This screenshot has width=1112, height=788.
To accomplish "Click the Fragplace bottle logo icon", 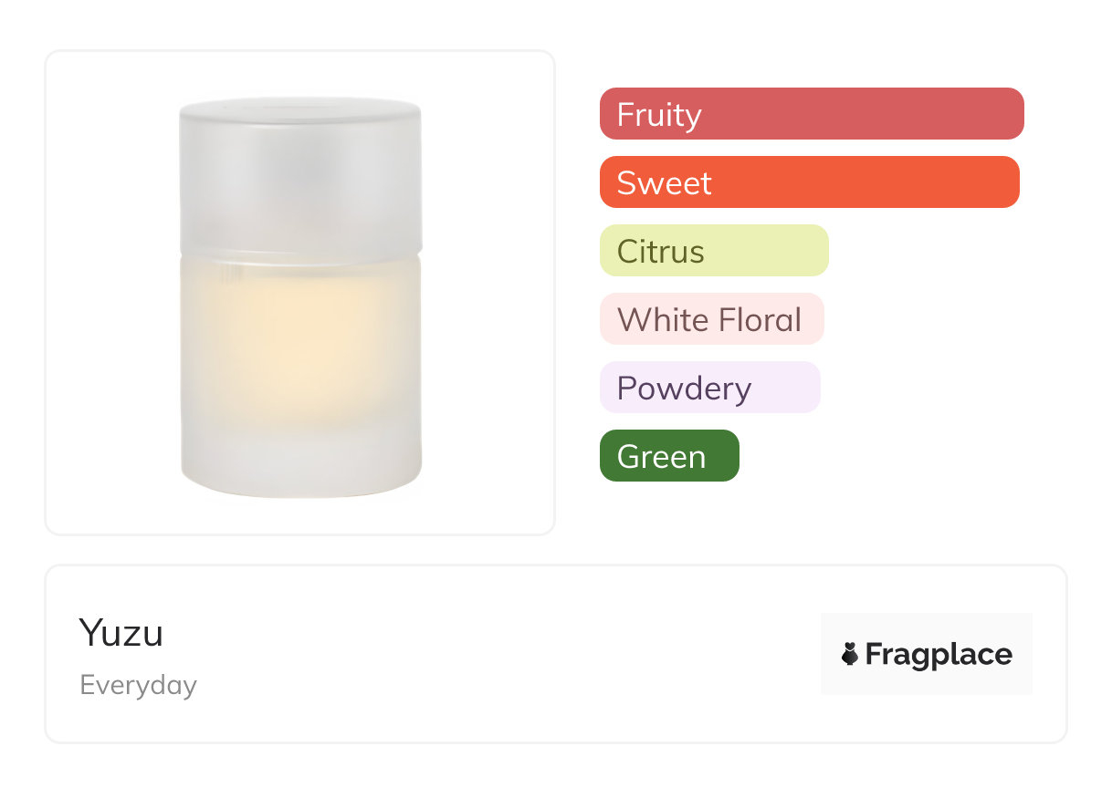I will pyautogui.click(x=850, y=654).
